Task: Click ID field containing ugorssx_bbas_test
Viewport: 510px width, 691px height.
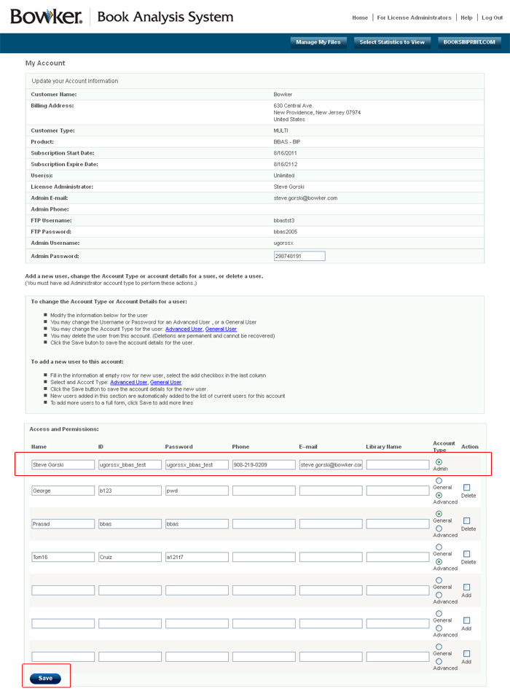Action: point(130,464)
